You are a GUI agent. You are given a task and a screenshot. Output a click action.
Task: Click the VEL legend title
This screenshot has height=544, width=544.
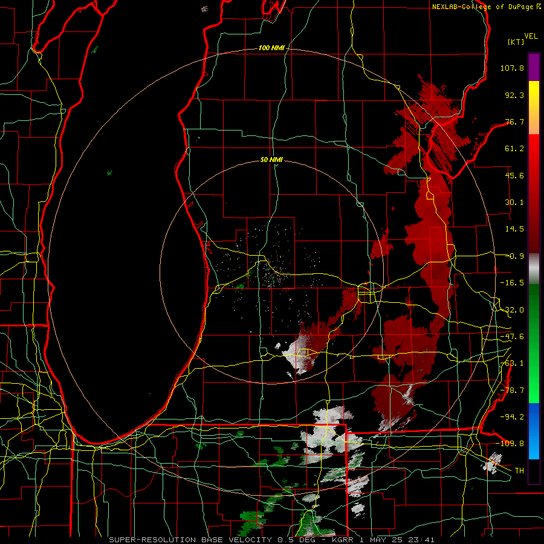point(531,36)
